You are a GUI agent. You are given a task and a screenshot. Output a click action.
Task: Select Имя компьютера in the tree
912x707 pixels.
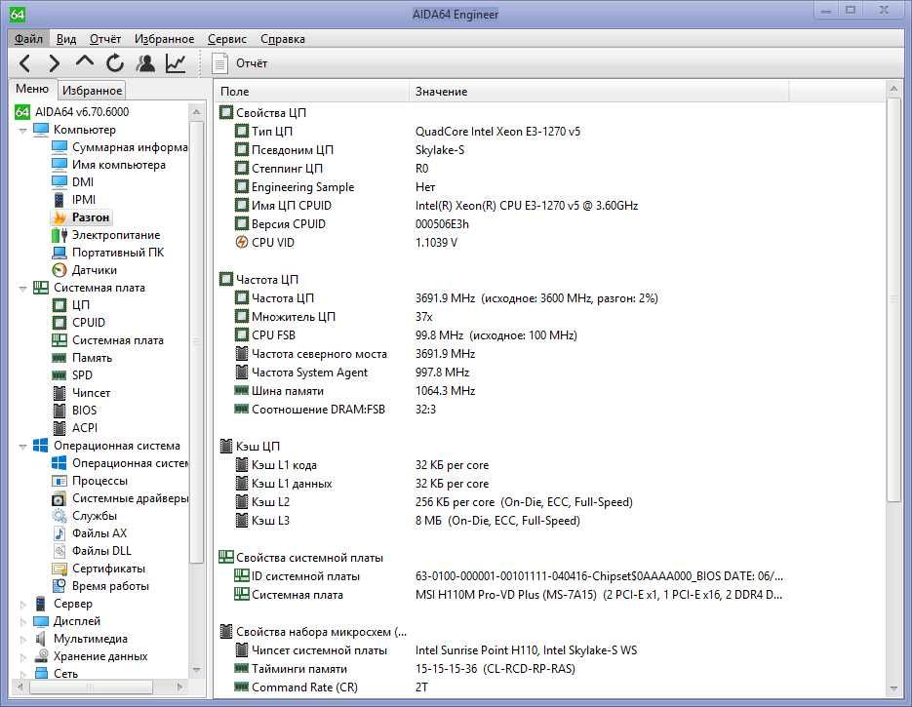119,165
